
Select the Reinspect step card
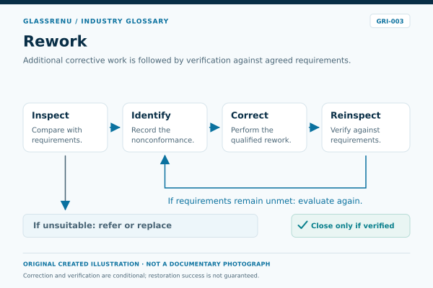point(366,127)
